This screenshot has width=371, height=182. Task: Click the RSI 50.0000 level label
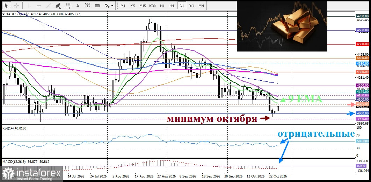[x=362, y=141]
